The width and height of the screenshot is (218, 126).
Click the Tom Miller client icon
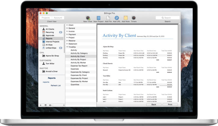point(44,64)
